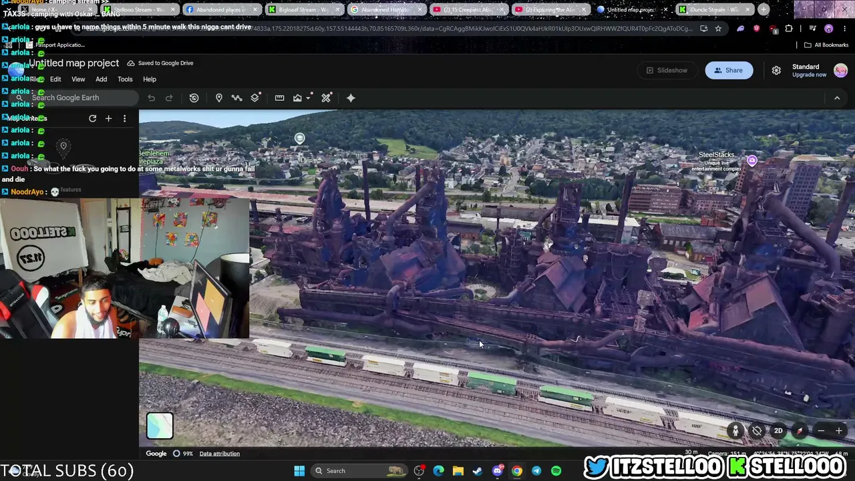Select the Draw path or polygon tool
Screen dimensions: 855x481
[236, 98]
